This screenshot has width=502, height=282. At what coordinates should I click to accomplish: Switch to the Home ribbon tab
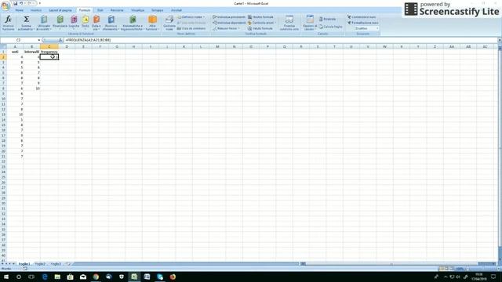pos(19,10)
